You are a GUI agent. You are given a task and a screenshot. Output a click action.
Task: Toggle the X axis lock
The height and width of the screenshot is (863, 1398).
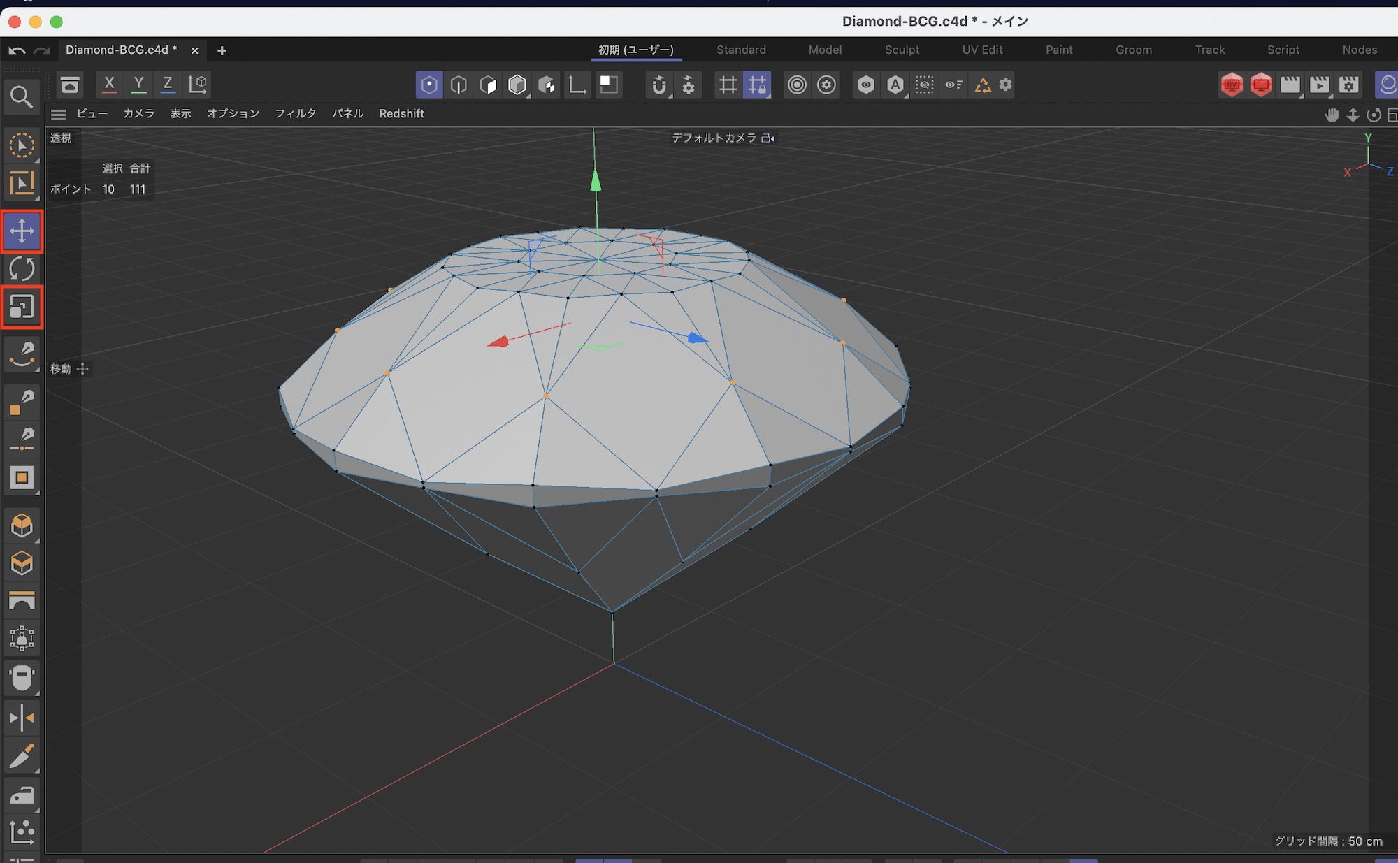(109, 85)
